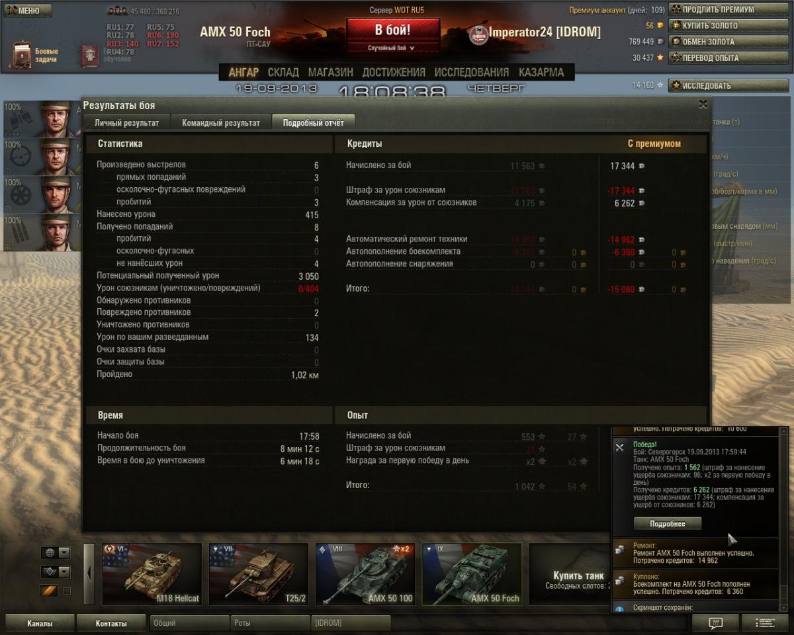Click the premium Итого credits value -15 060
Image resolution: width=794 pixels, height=635 pixels.
621,290
